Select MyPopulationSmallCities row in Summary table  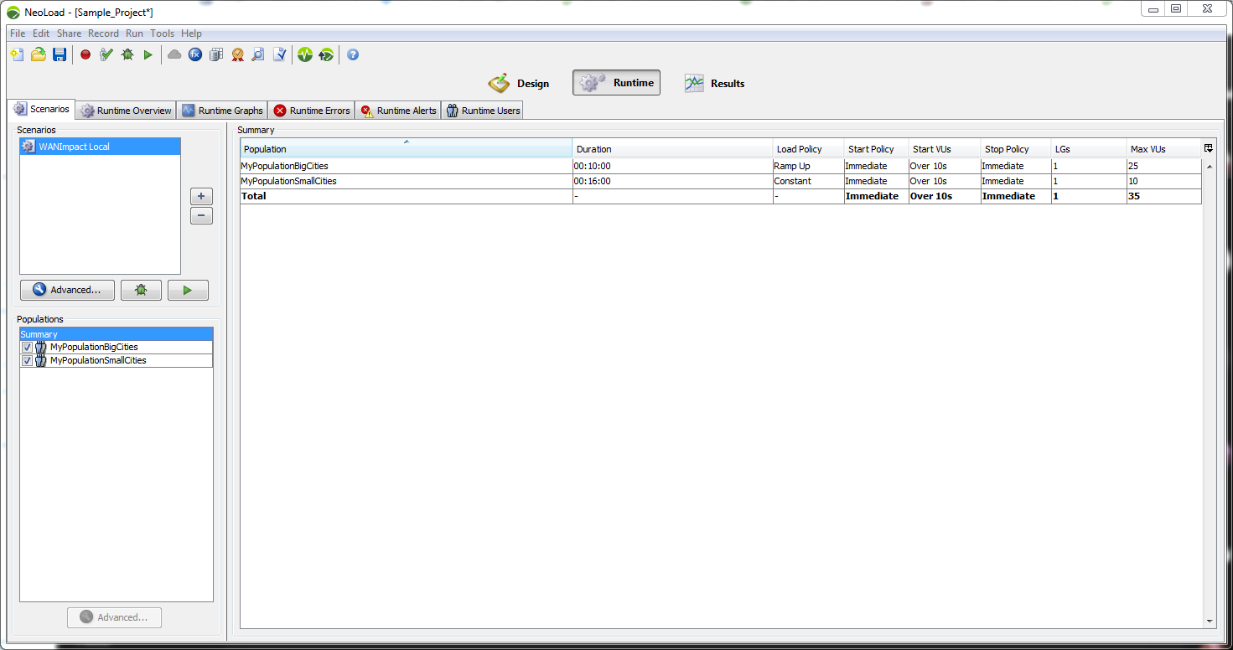point(721,181)
